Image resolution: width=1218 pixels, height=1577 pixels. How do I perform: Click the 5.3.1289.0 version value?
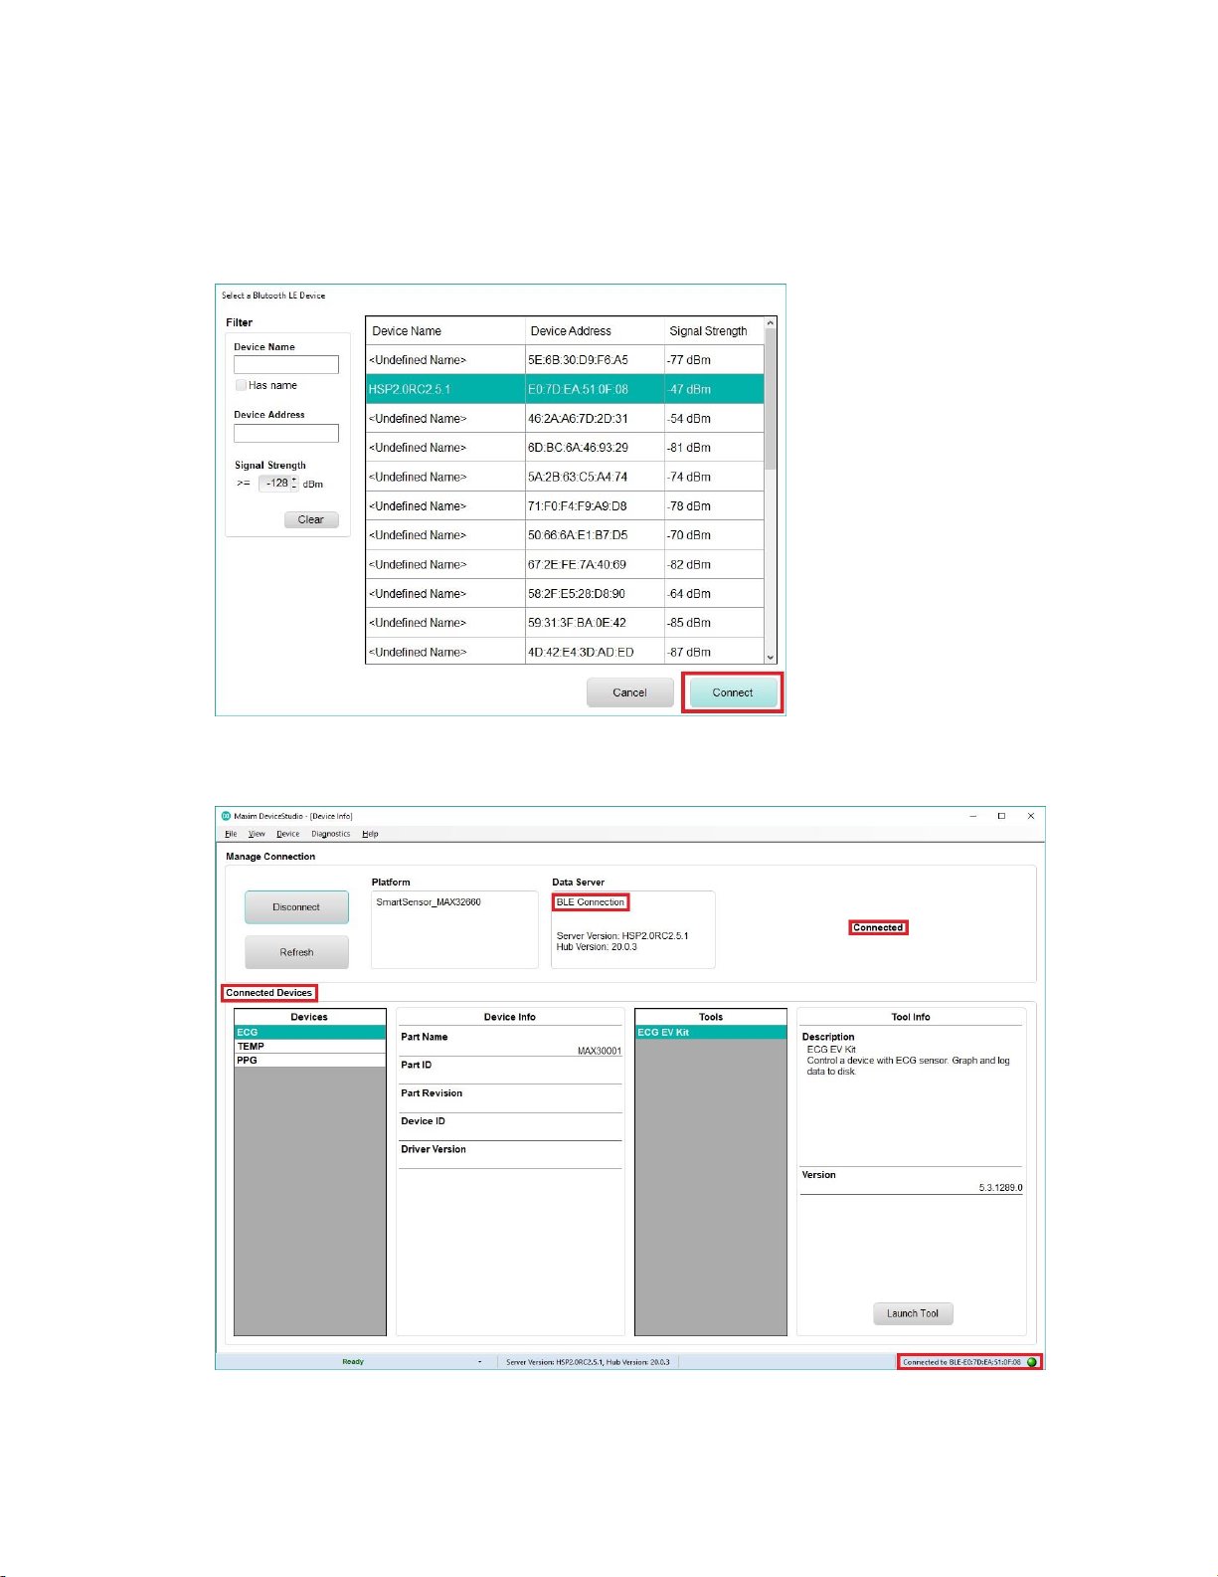(1000, 1188)
